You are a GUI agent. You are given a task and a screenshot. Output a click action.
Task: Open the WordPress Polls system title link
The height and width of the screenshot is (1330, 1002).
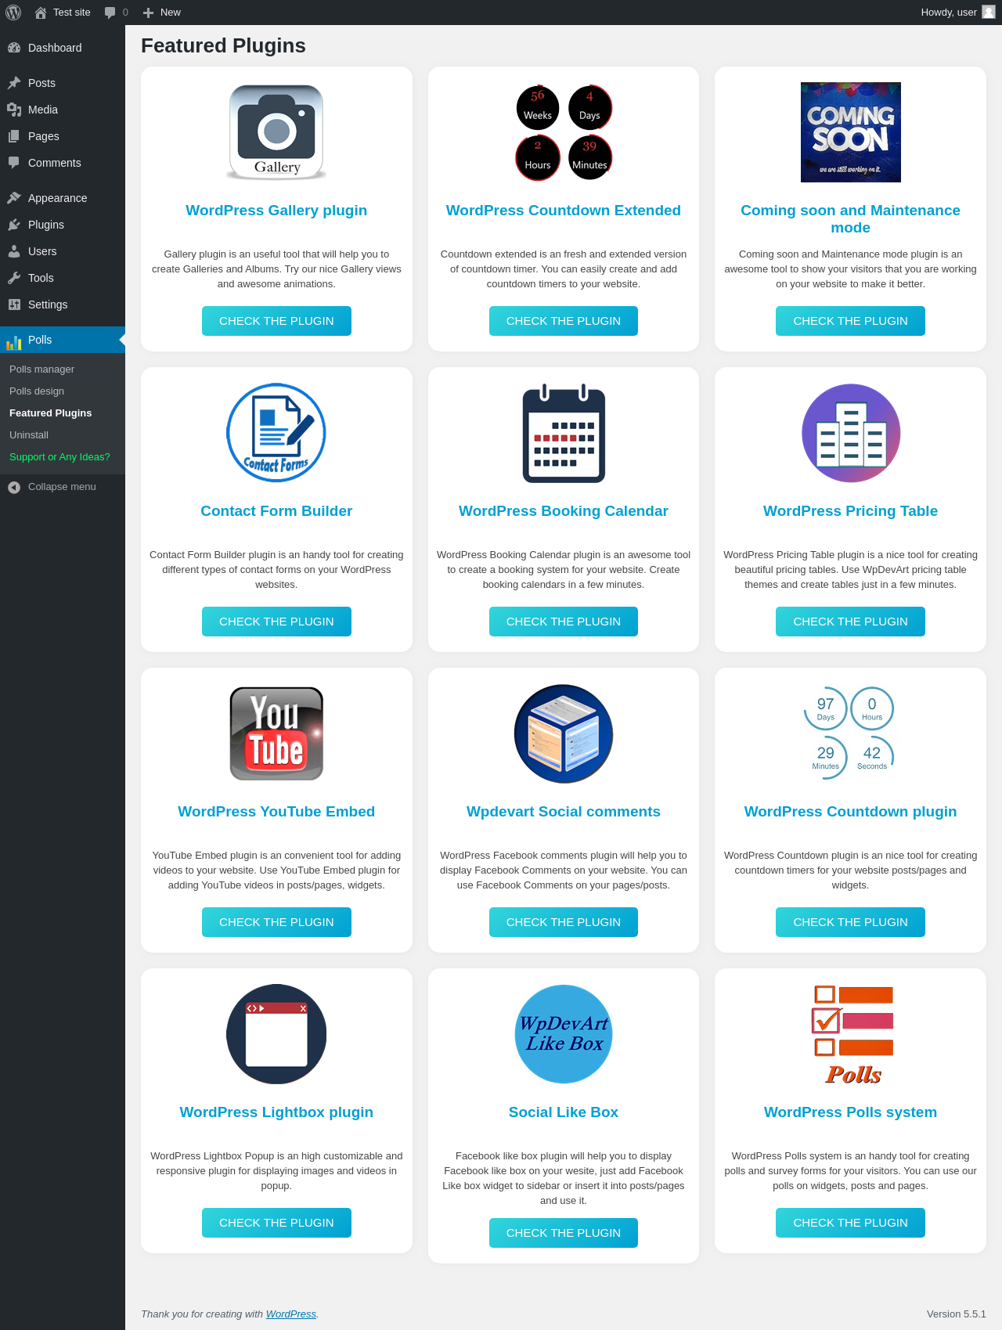coord(850,1112)
